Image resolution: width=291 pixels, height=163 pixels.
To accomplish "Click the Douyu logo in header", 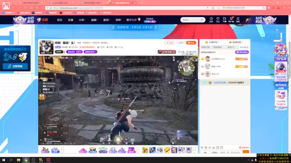I will [x=43, y=20].
